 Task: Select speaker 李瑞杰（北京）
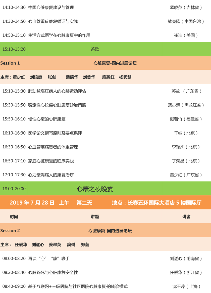tap(186, 147)
